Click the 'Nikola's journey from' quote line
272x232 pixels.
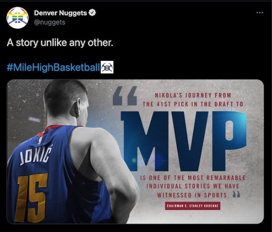click(193, 95)
